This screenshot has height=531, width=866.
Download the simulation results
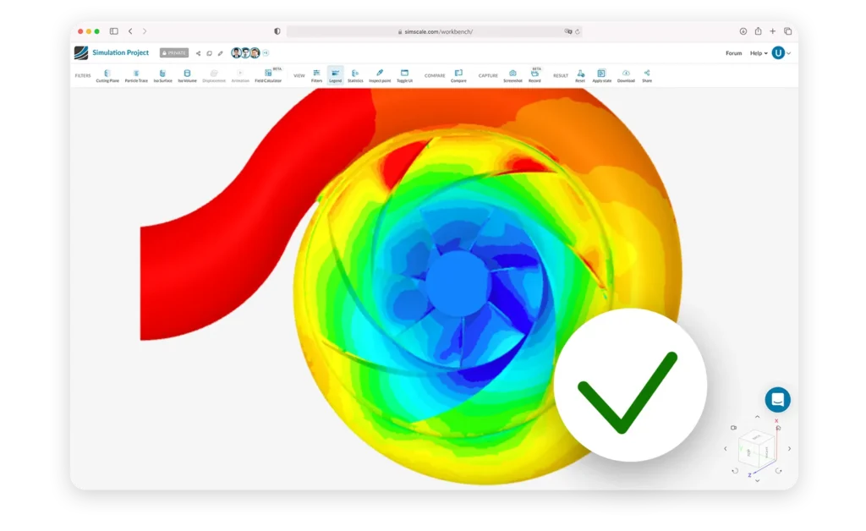click(626, 75)
